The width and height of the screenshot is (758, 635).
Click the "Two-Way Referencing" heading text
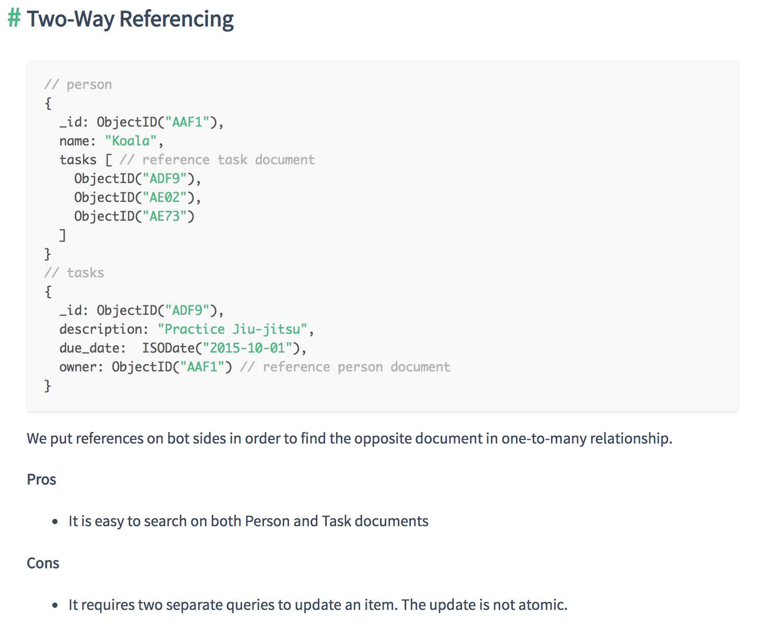(x=130, y=19)
